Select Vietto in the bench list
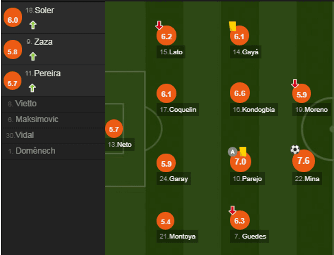This screenshot has height=255, width=334. (26, 104)
